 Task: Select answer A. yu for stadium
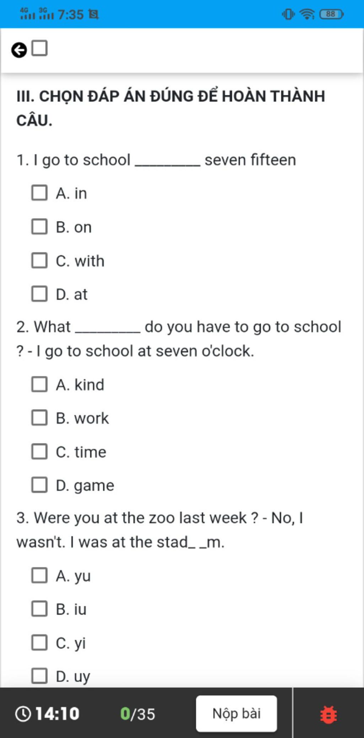pyautogui.click(x=39, y=575)
